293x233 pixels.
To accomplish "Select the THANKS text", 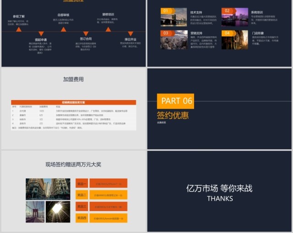I will click(220, 199).
